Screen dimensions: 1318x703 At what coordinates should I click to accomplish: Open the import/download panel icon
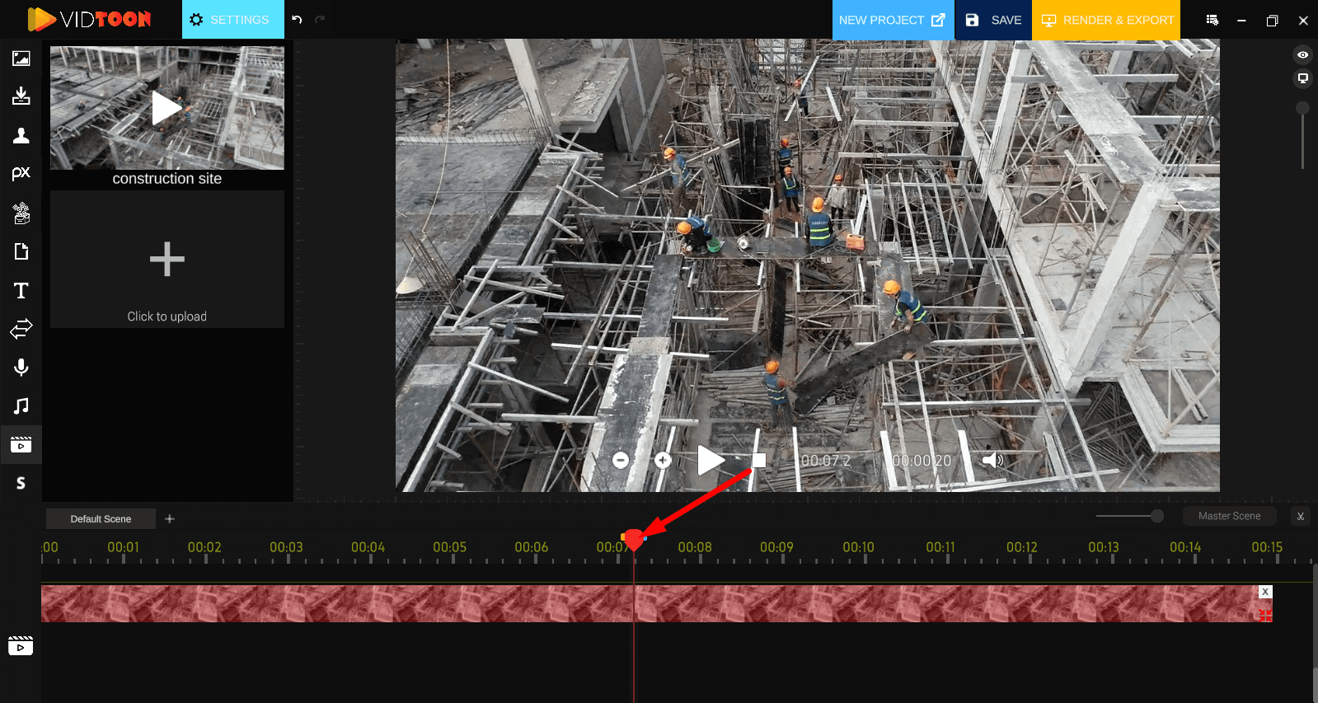coord(21,96)
